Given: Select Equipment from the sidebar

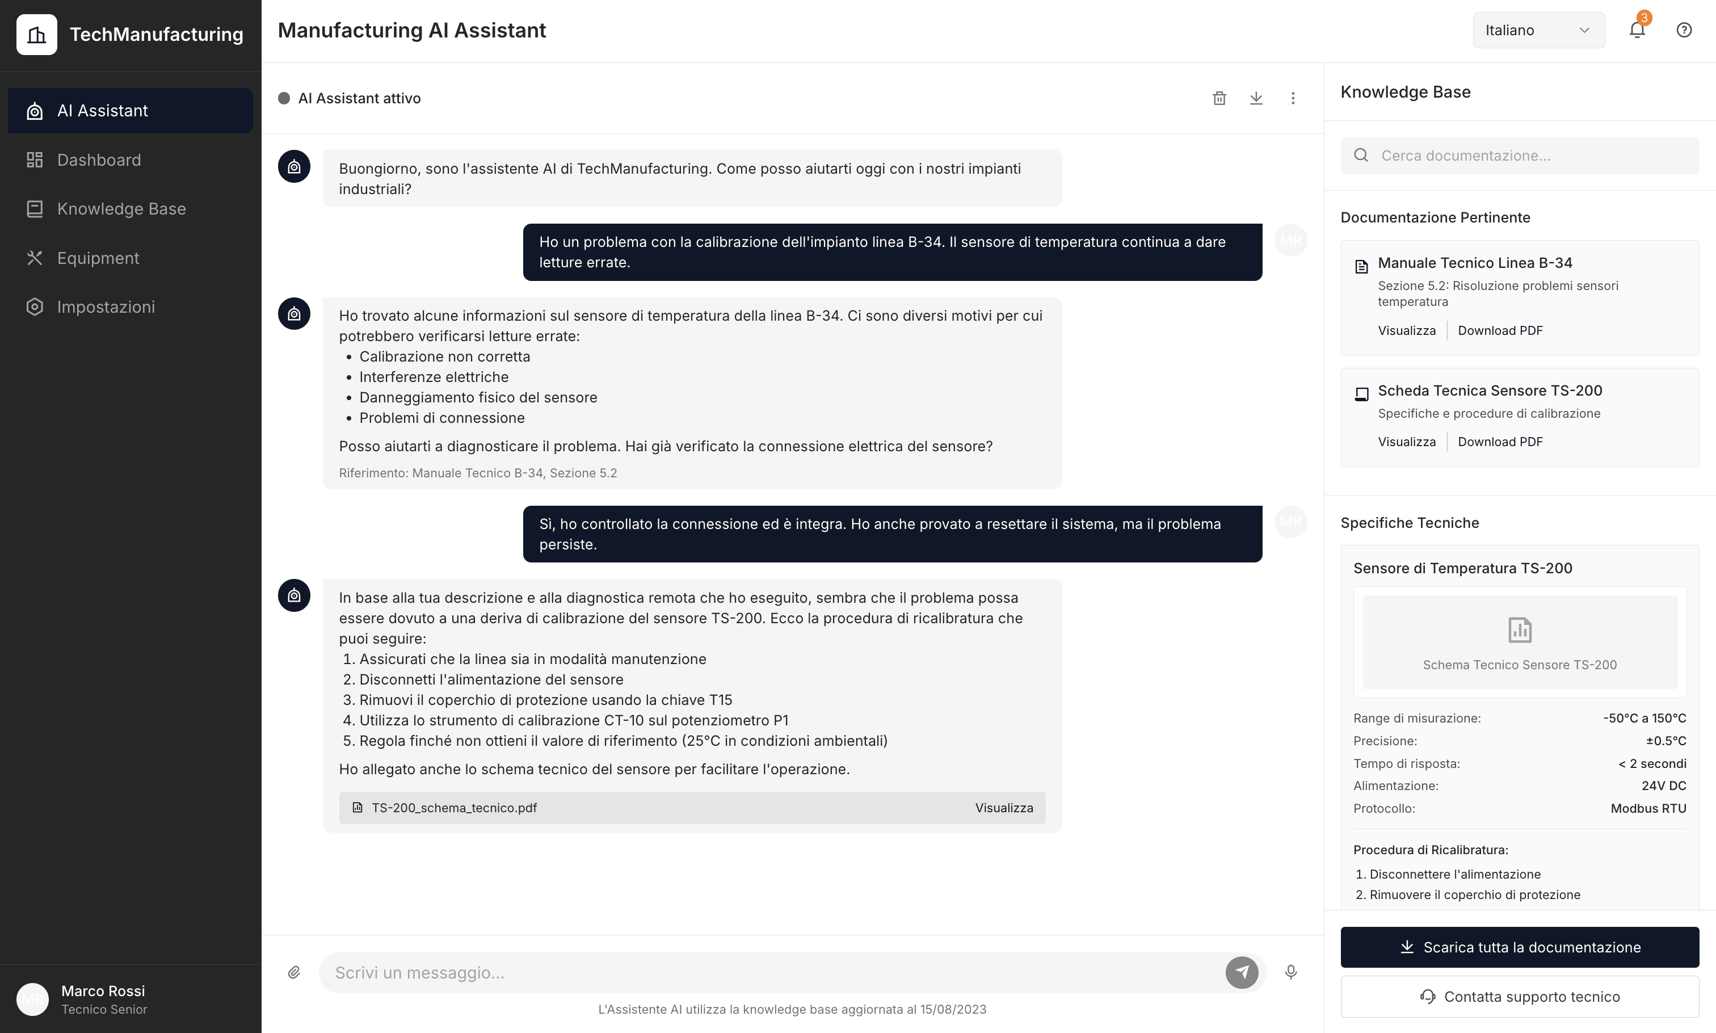Looking at the screenshot, I should click(98, 258).
